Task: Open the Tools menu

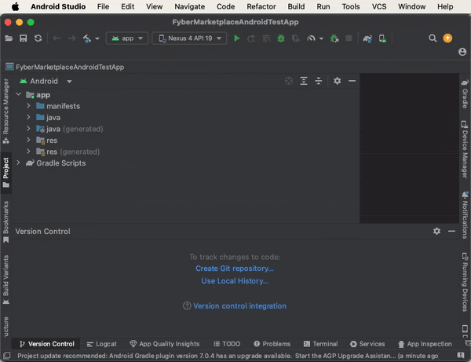Action: tap(351, 6)
